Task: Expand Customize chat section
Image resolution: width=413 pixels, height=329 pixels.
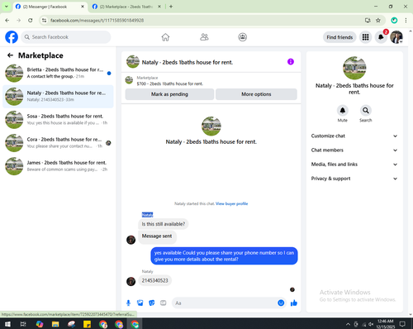Action: 354,136
